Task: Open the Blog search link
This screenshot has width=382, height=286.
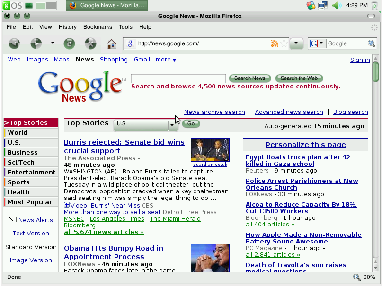Action: (351, 112)
